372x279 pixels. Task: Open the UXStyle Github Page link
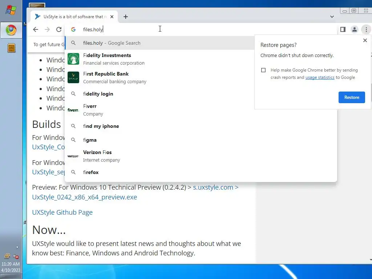click(62, 212)
